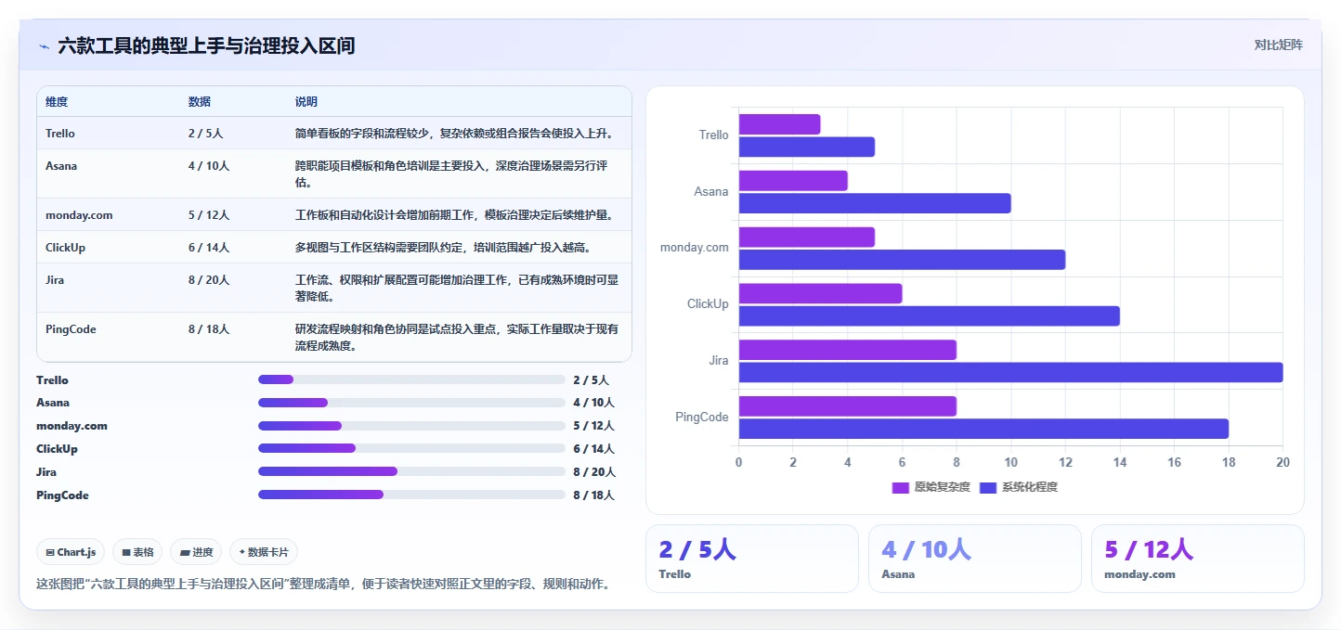
Task: Click the caption starting 这张图把
Action: pos(323,585)
